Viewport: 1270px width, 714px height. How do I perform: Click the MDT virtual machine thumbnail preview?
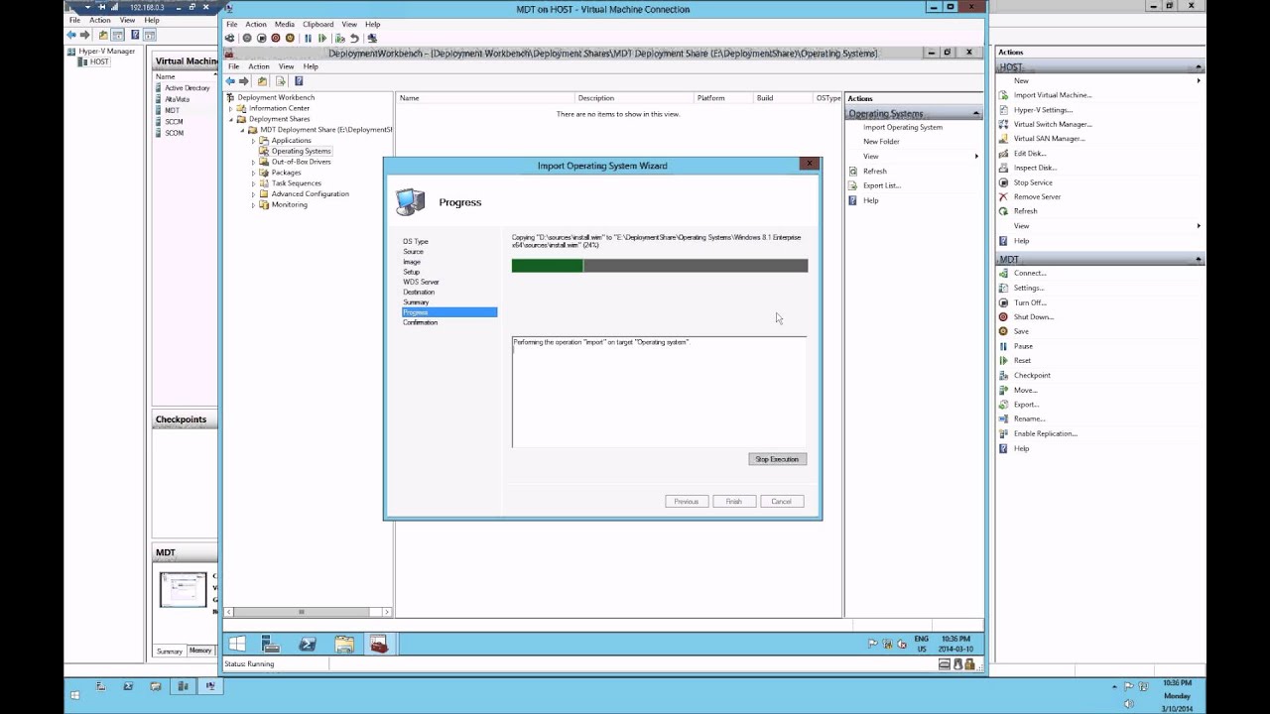(184, 589)
